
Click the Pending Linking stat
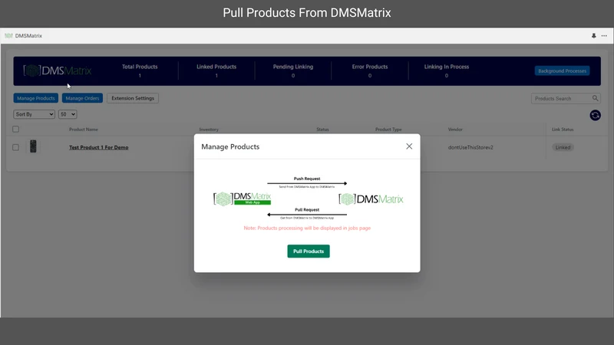(293, 71)
